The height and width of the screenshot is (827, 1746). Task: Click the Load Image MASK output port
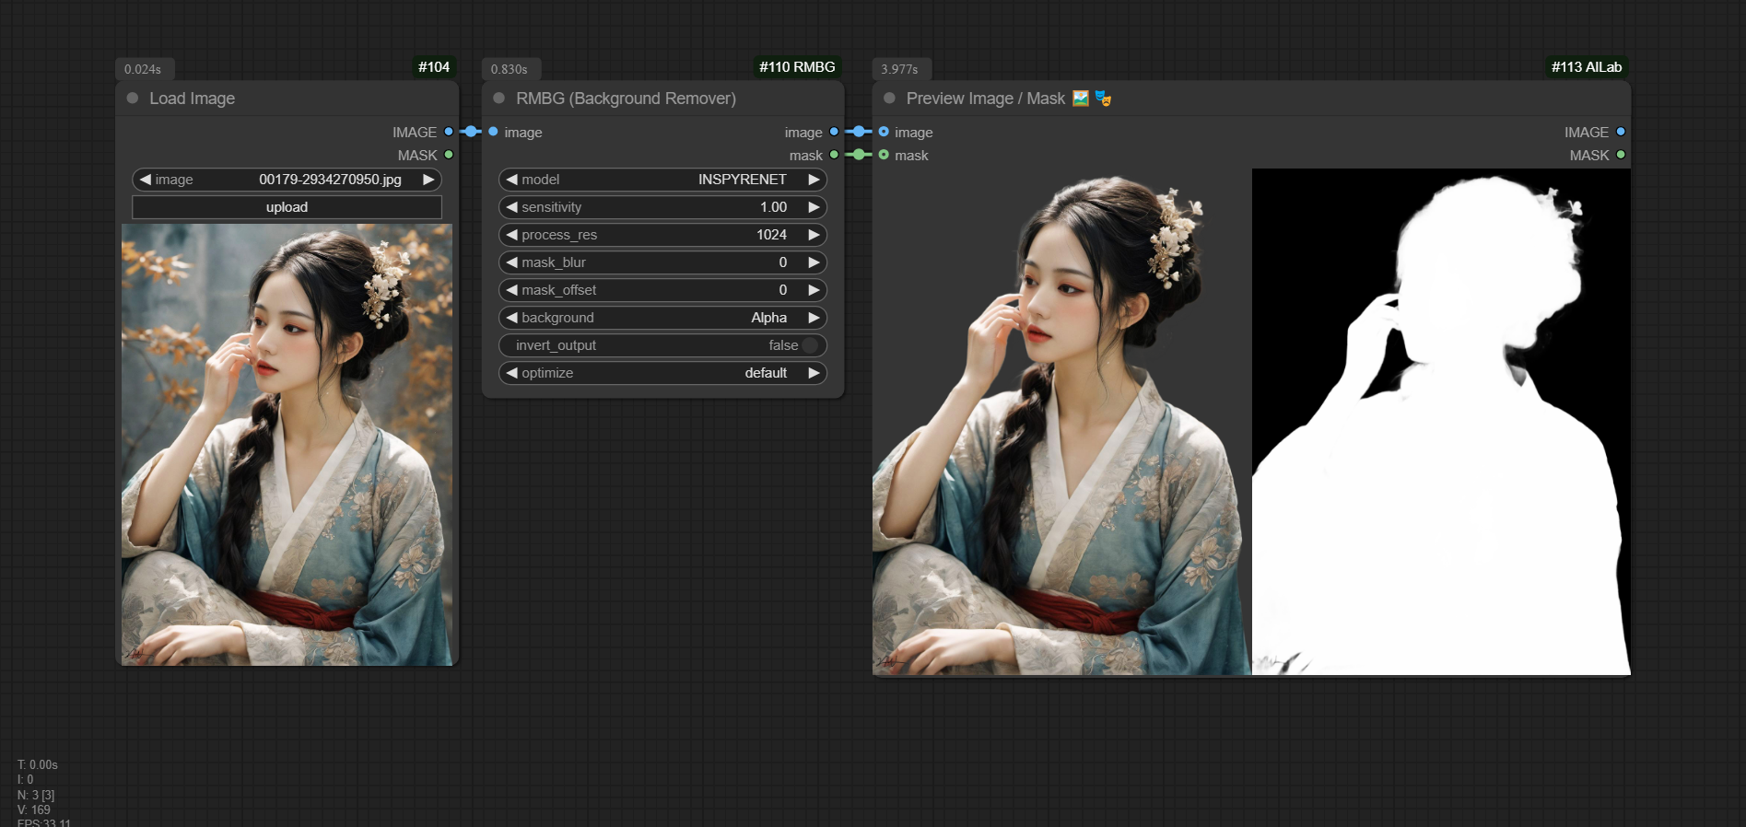pos(449,155)
